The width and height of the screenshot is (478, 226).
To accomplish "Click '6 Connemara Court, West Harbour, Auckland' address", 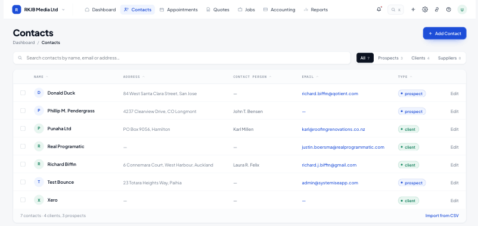I will pos(168,165).
